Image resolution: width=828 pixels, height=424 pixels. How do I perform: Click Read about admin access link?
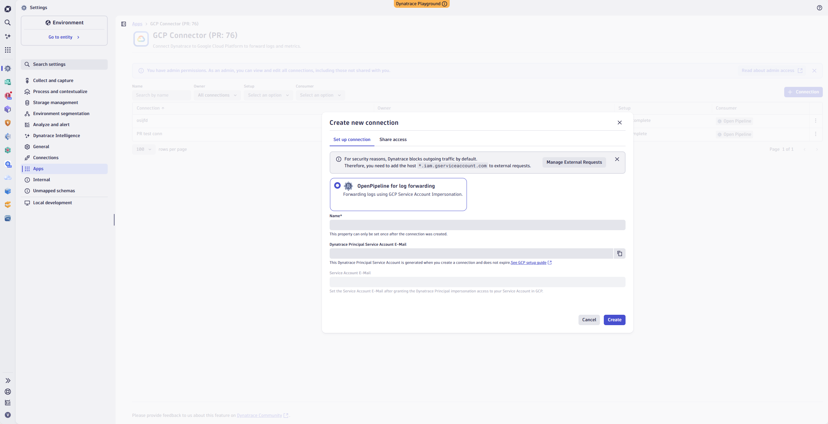(772, 71)
